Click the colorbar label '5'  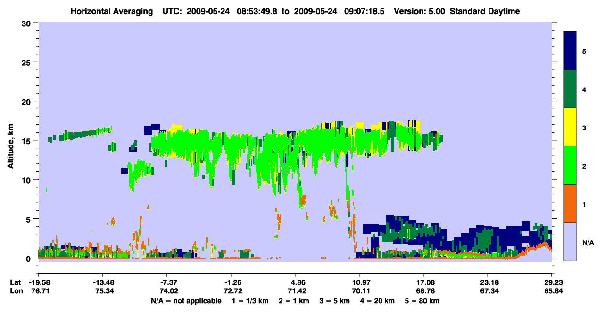(584, 51)
